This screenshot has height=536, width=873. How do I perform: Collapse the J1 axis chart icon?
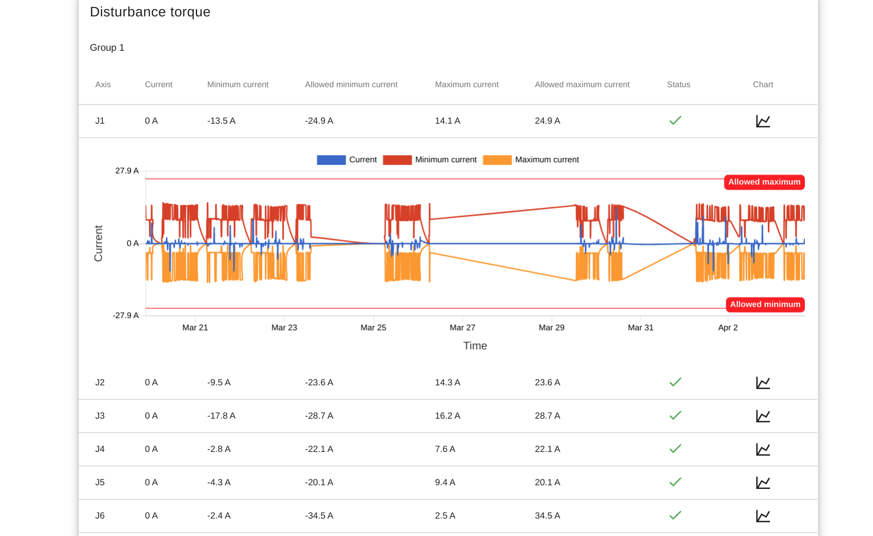coord(763,121)
